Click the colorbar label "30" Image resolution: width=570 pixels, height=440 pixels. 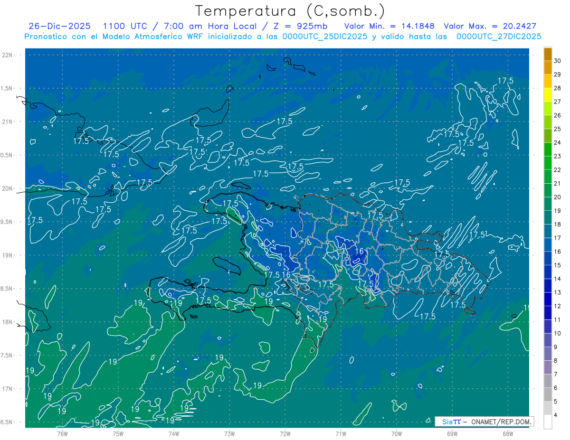558,61
